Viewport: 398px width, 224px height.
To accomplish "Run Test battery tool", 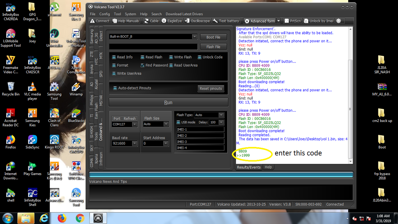I will coord(226,21).
